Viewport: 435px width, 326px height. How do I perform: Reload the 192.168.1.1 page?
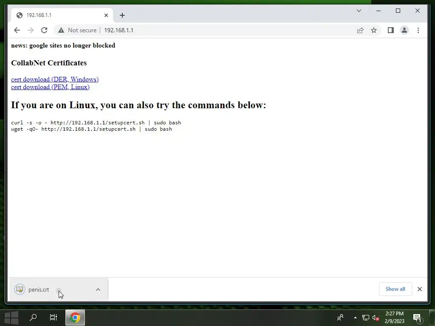coord(44,30)
